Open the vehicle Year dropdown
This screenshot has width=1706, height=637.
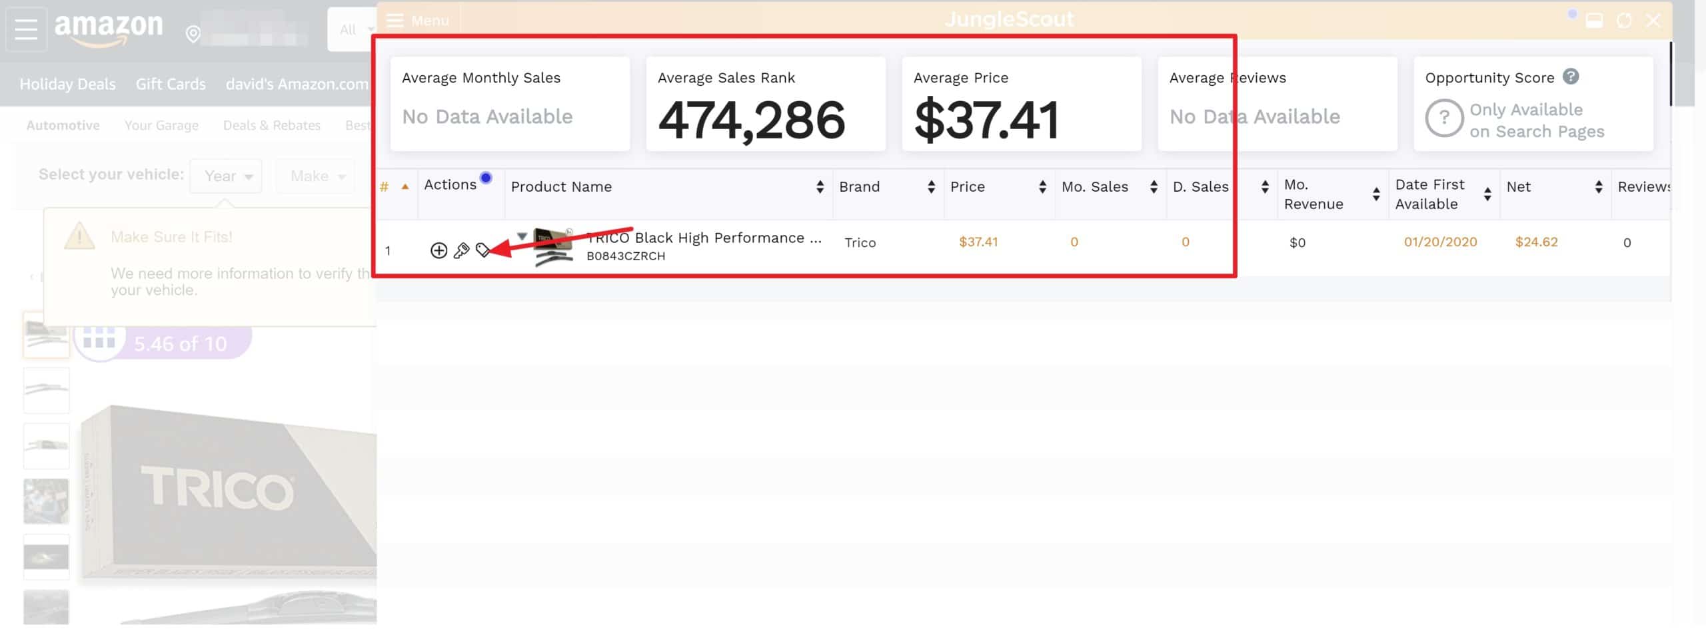226,176
